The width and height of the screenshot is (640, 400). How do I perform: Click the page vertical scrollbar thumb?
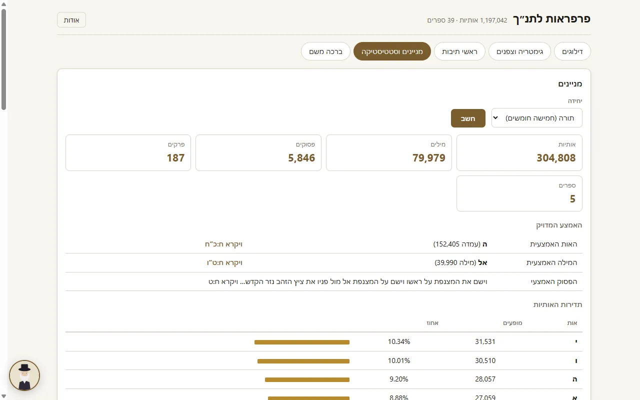tap(3, 59)
